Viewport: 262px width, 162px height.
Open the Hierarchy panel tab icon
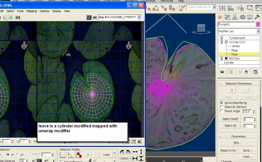pos(234,17)
